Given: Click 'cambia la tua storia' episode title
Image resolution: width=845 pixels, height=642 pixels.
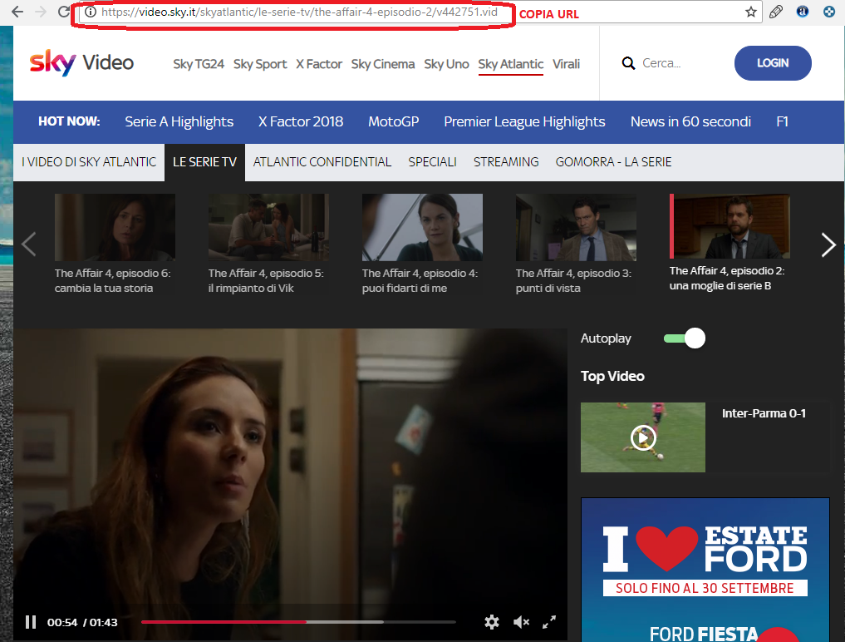Looking at the screenshot, I should 104,288.
